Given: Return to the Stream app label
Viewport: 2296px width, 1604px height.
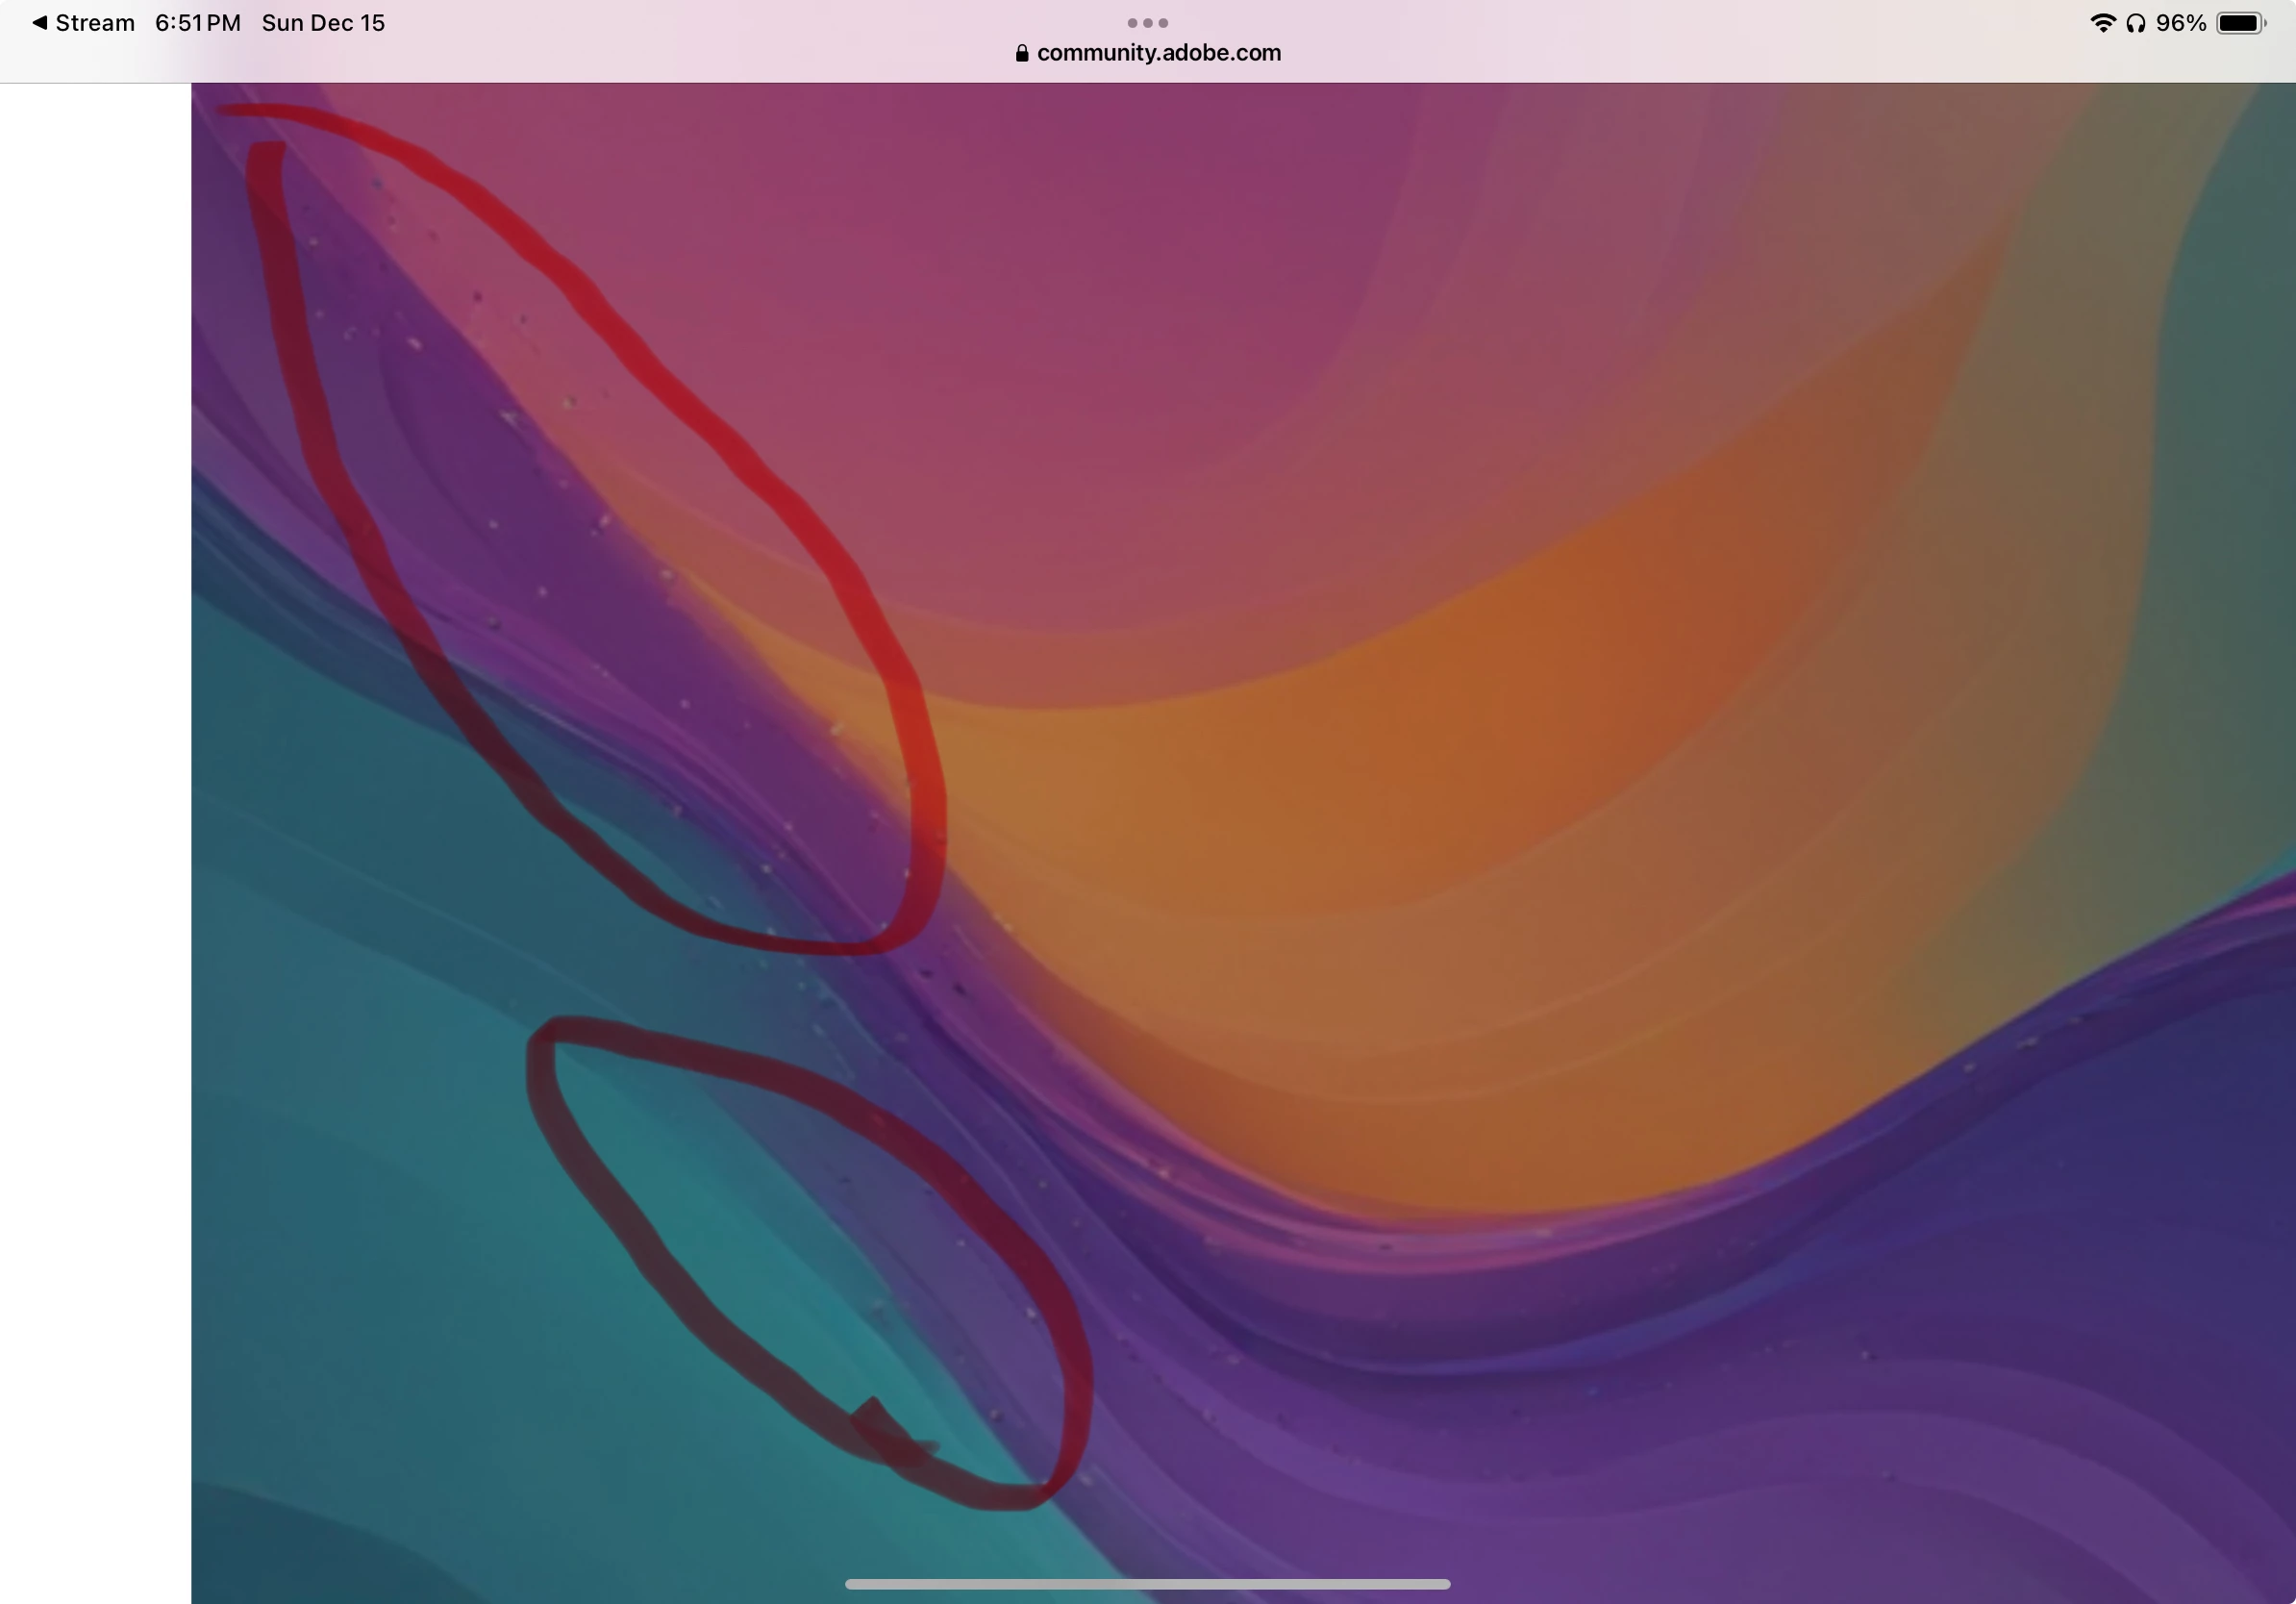Looking at the screenshot, I should click(95, 23).
